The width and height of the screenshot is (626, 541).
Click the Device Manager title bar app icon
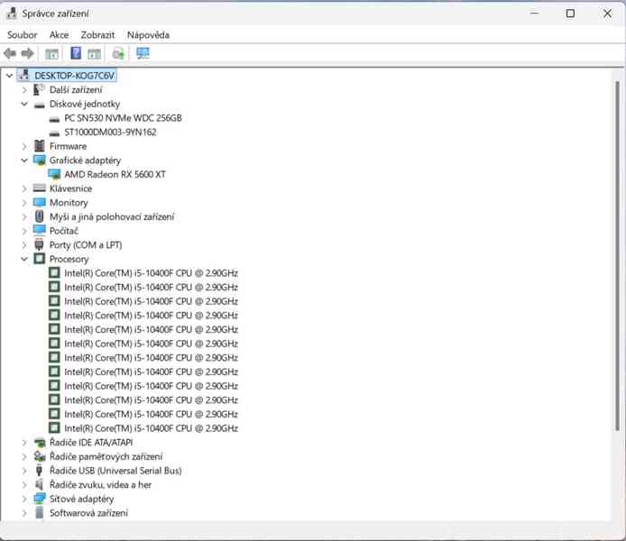click(x=12, y=14)
